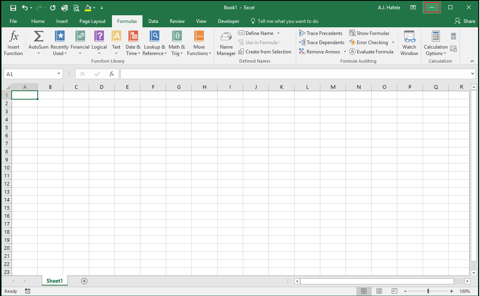Switch to Normal view in status bar
Image resolution: width=480 pixels, height=296 pixels.
pos(364,291)
